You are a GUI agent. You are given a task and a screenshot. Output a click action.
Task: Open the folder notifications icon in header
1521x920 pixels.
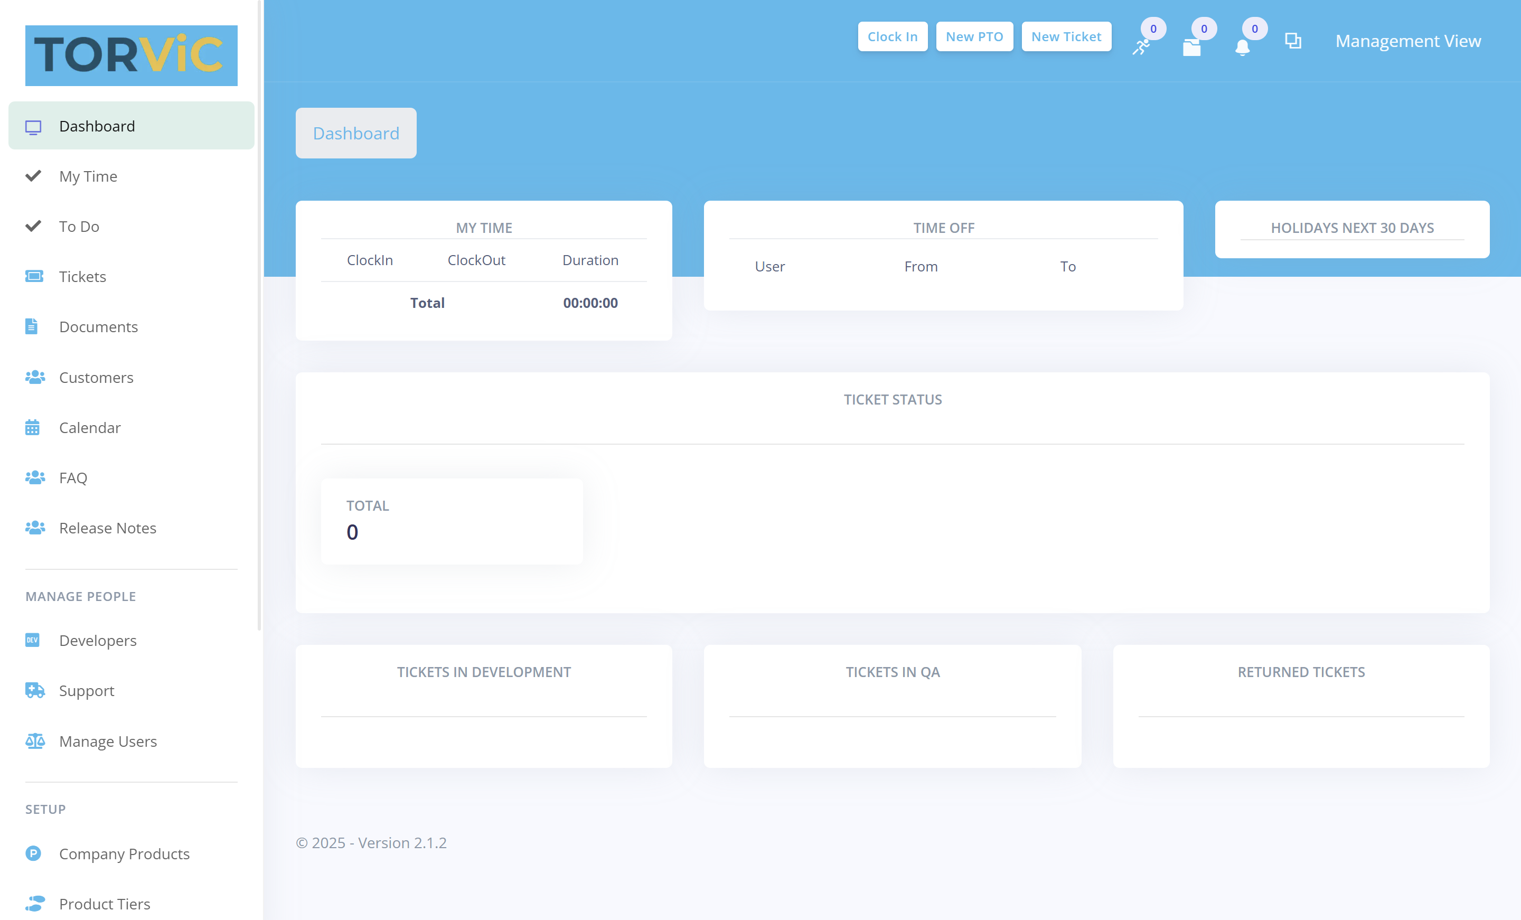point(1191,48)
